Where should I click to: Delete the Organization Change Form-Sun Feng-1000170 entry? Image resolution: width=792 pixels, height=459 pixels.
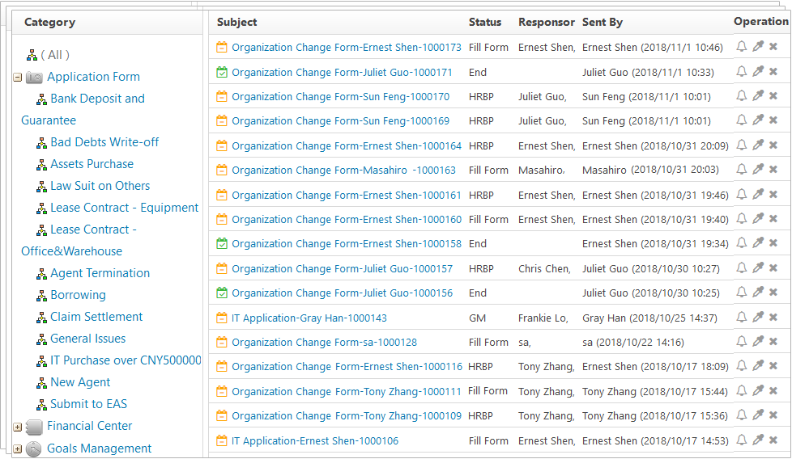pos(773,95)
